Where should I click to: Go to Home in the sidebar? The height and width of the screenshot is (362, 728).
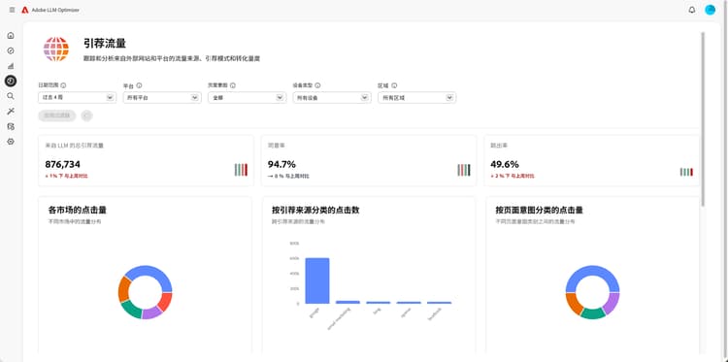[11, 36]
